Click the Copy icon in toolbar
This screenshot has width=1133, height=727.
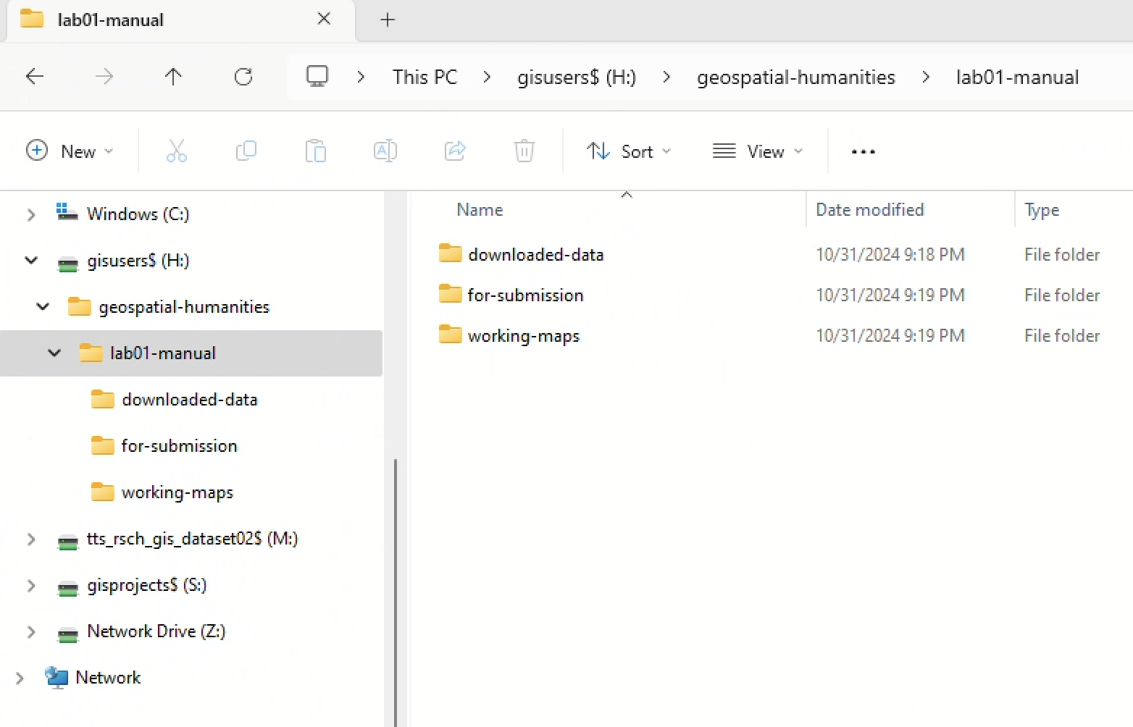(246, 151)
